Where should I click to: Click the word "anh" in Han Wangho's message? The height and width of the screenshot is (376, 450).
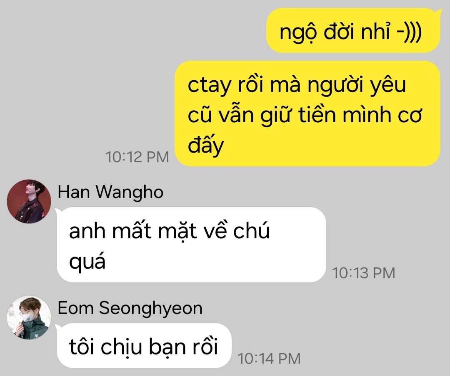tap(87, 232)
